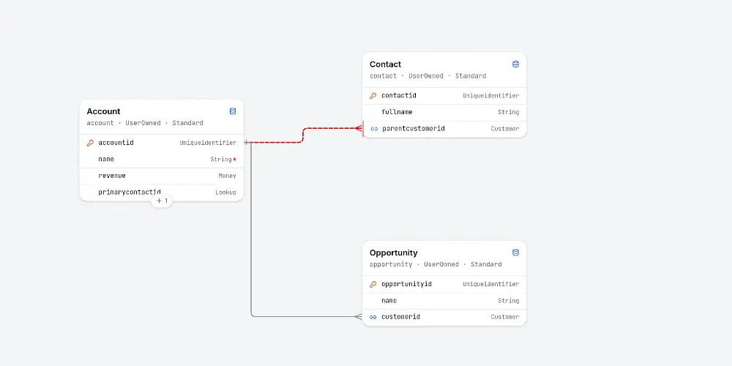Click the key icon beside opportunityid
The height and width of the screenshot is (366, 732).
pos(373,284)
